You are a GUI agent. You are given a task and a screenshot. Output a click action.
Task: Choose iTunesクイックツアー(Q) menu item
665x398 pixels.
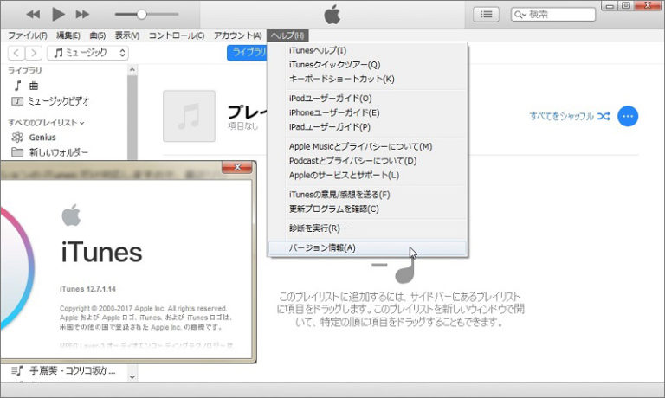coord(368,65)
